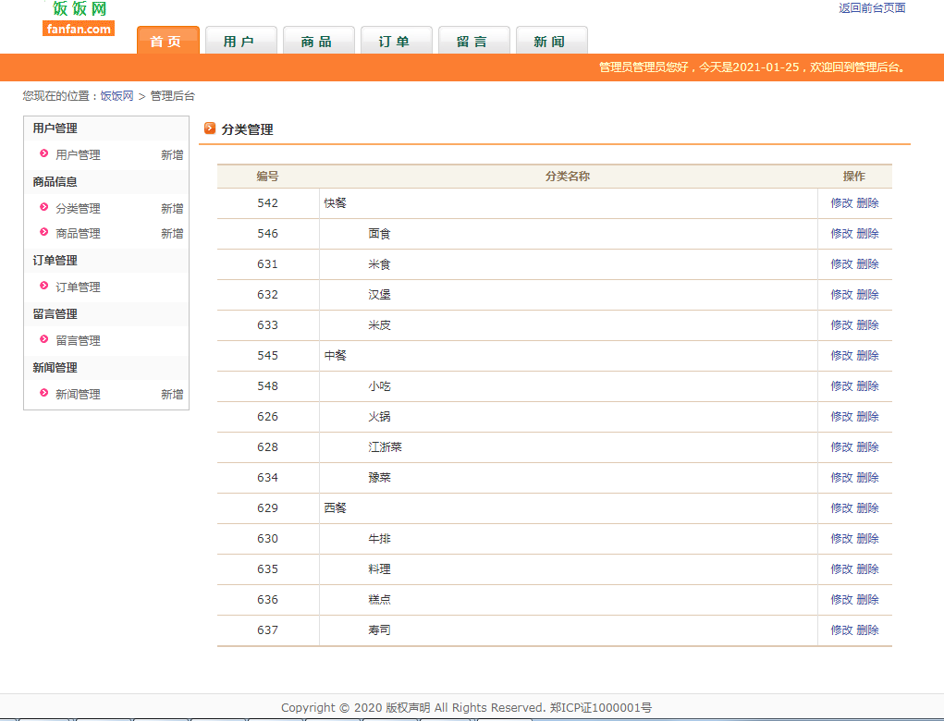The height and width of the screenshot is (721, 944).
Task: Click pink bullet icon beside 新闻管理 link
Action: [x=44, y=393]
